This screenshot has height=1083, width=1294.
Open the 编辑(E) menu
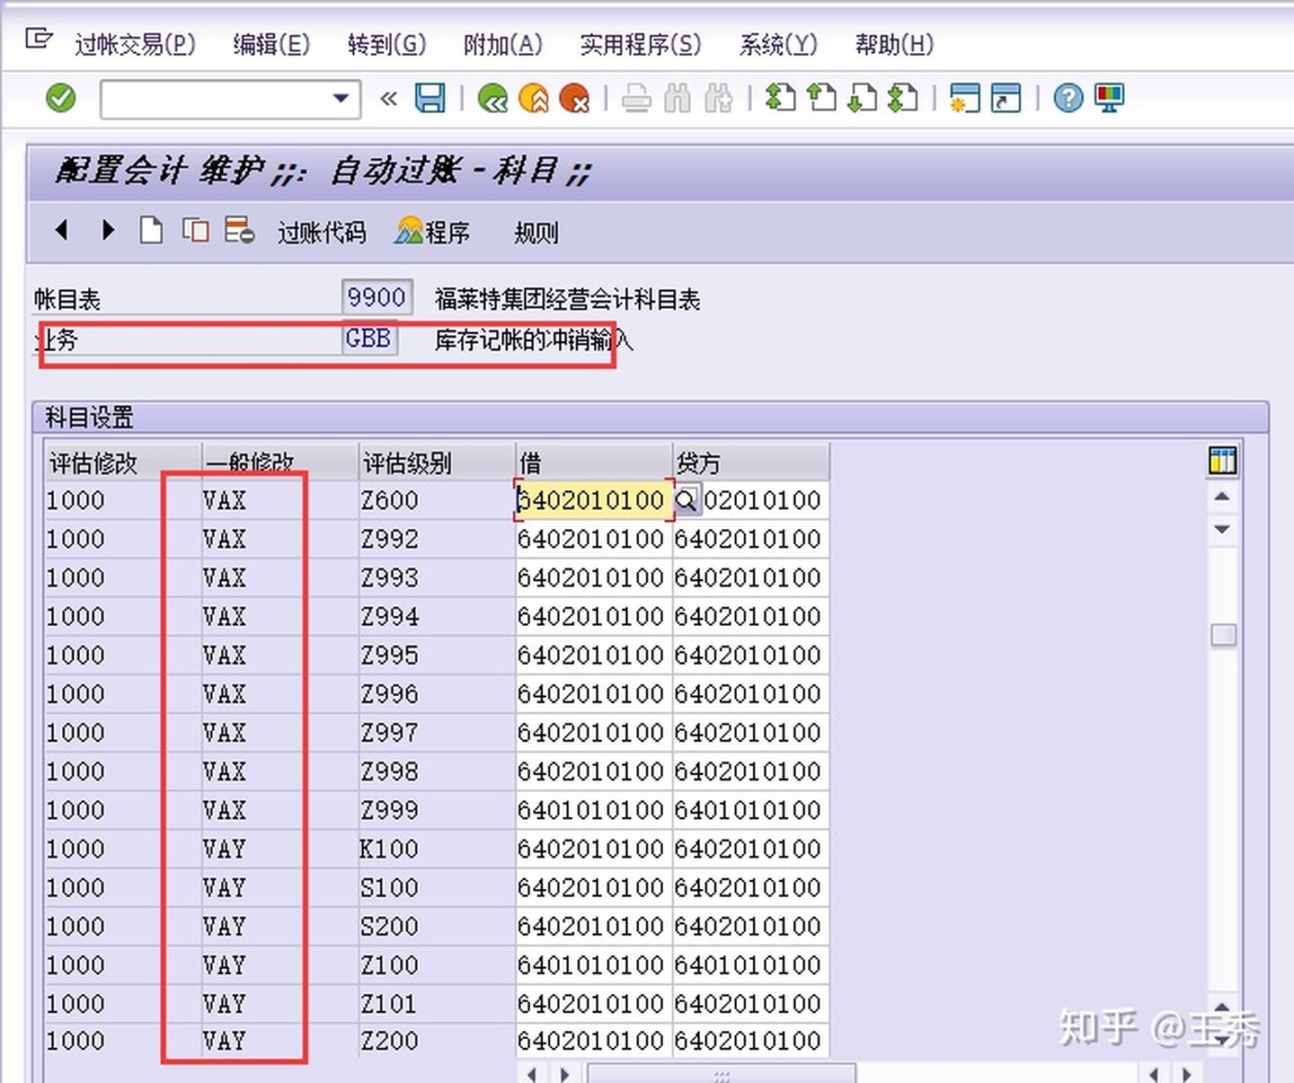point(270,44)
